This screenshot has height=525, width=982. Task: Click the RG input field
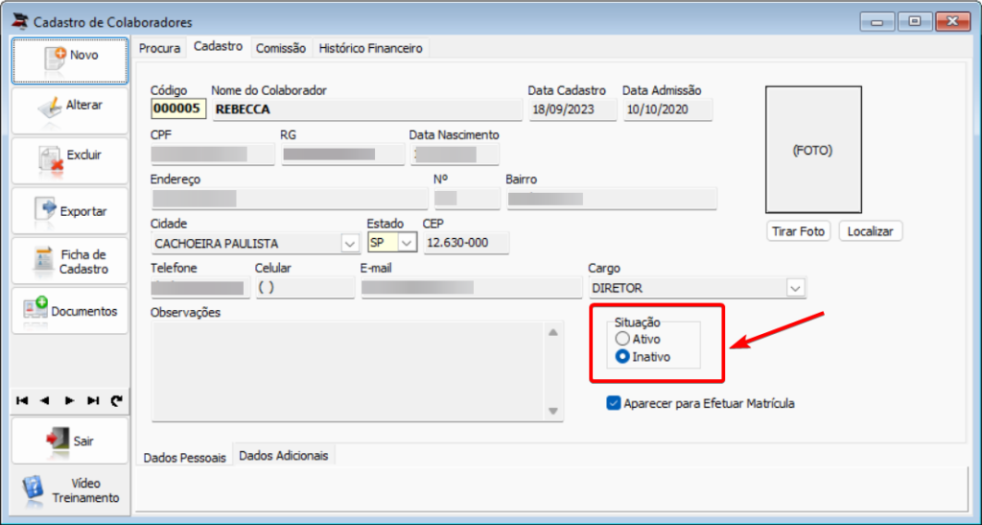click(x=342, y=155)
